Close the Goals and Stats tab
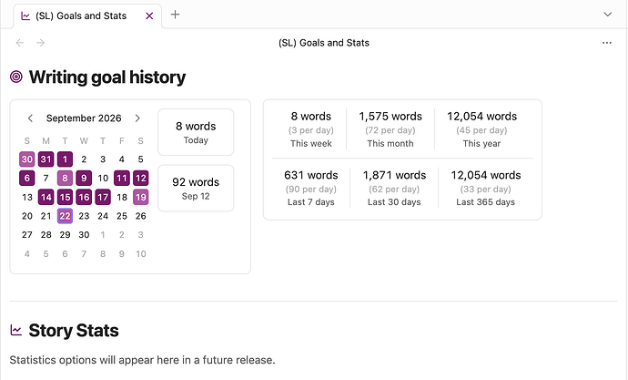The image size is (628, 380). point(149,16)
